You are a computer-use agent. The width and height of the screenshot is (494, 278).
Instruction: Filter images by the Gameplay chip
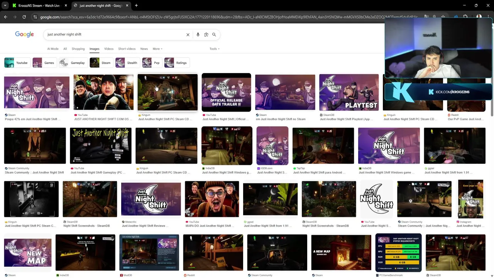click(73, 63)
